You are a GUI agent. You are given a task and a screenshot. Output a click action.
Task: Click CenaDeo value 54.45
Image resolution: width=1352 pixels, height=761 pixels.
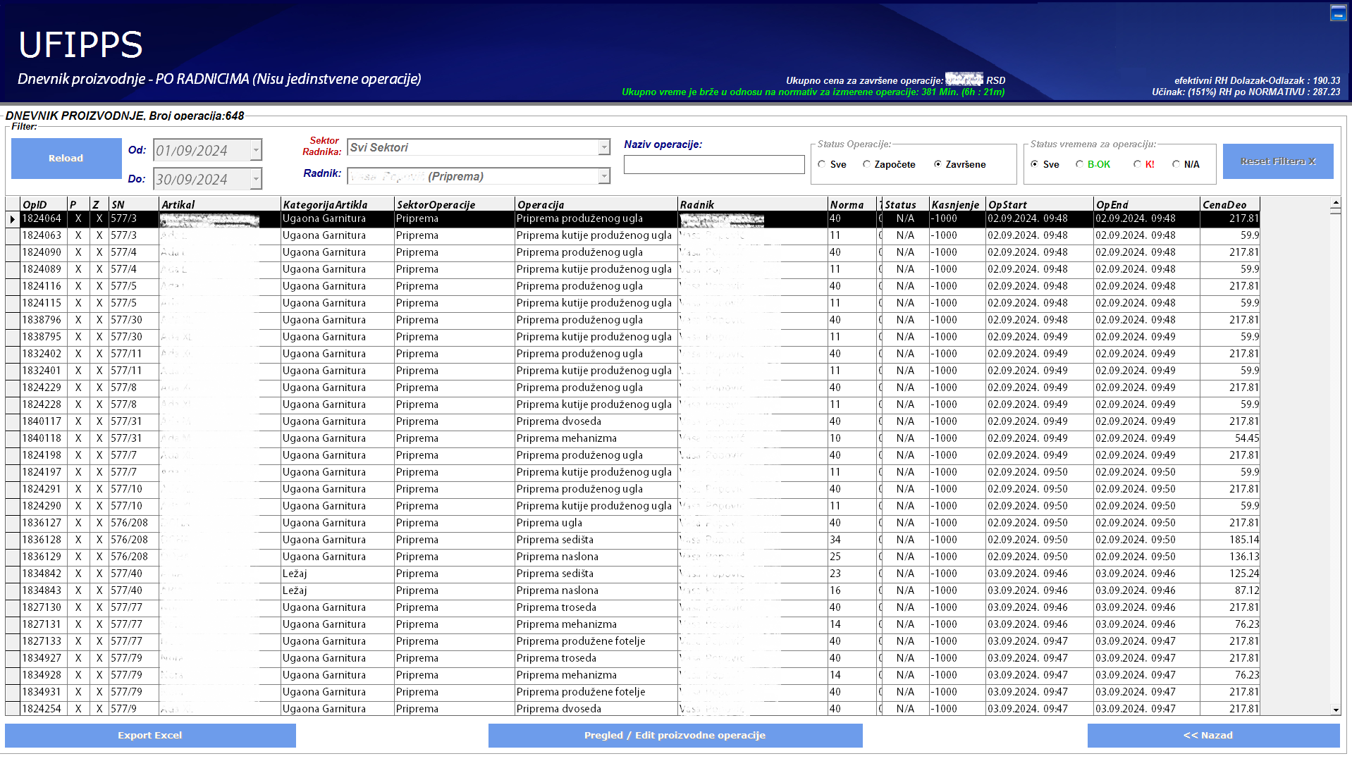tap(1229, 438)
